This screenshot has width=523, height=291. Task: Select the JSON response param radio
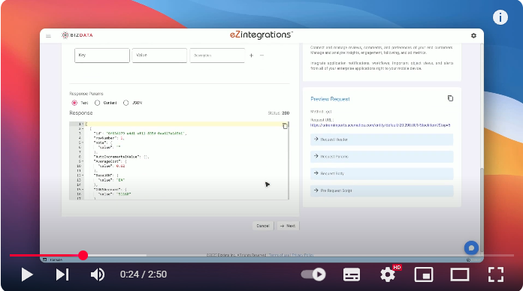[125, 103]
